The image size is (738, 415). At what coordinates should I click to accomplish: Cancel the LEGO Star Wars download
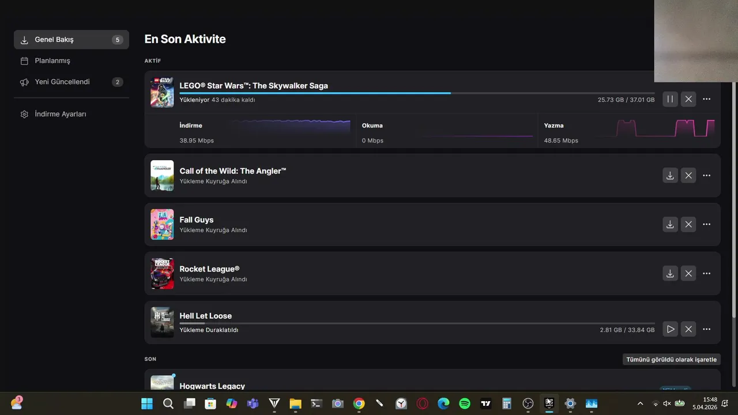tap(688, 99)
